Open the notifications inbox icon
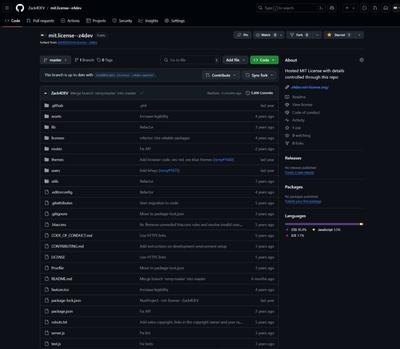The height and width of the screenshot is (349, 400). pyautogui.click(x=386, y=8)
